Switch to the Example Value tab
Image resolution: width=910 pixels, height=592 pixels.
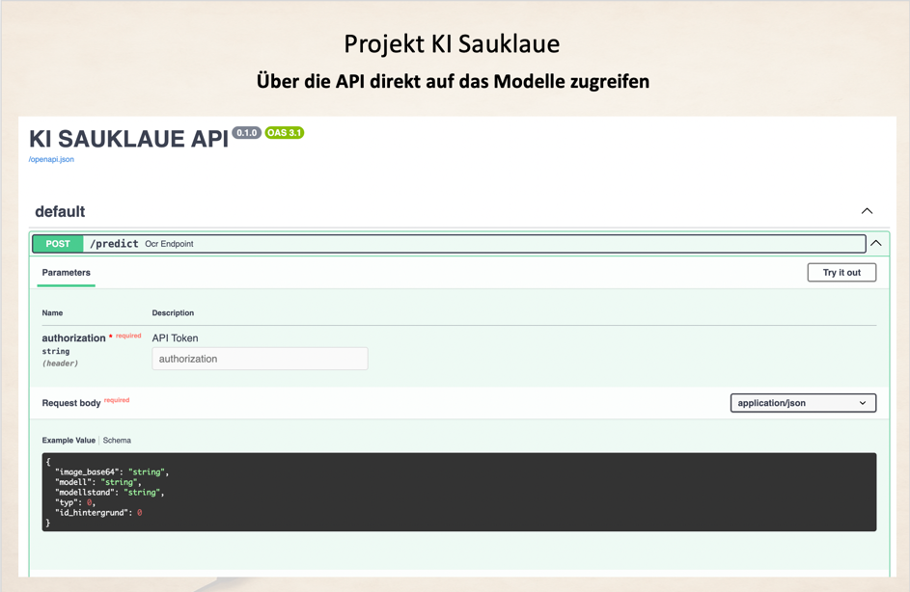69,441
